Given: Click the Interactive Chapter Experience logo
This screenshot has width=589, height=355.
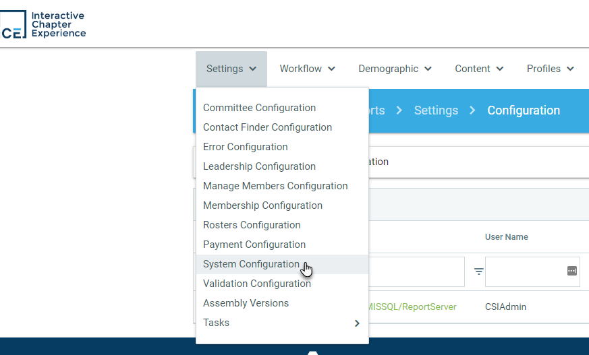Looking at the screenshot, I should (x=43, y=24).
